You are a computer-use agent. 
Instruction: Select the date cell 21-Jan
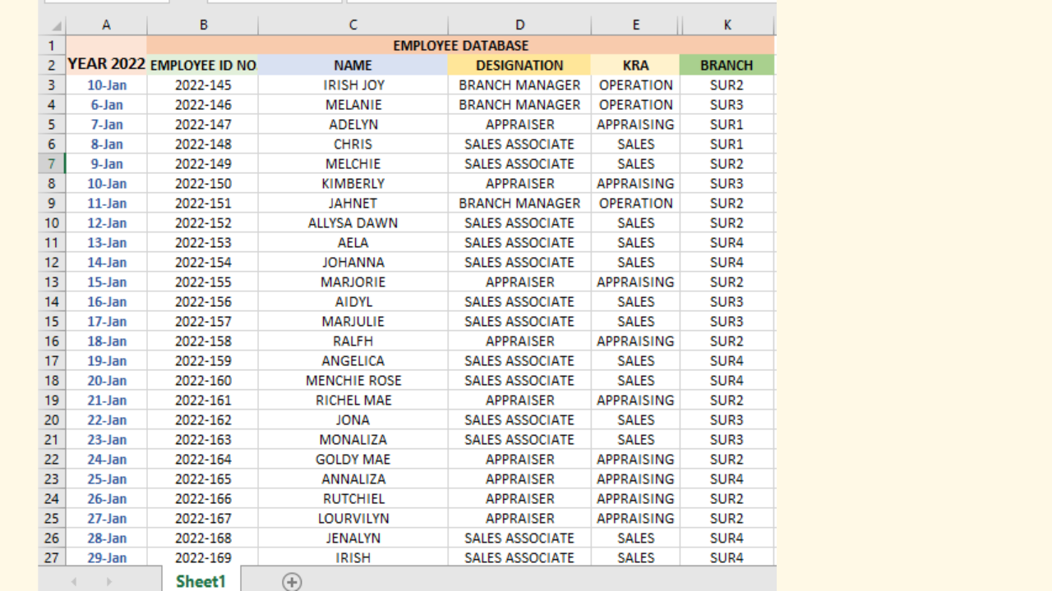click(106, 401)
